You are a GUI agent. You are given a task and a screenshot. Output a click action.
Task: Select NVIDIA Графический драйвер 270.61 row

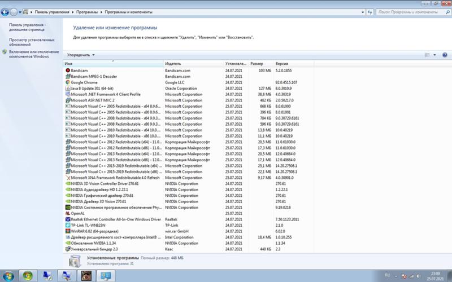[x=188, y=196]
